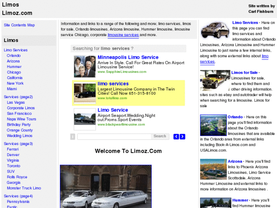This screenshot has height=208, width=277.
Task: Open the Denver link
Action: 13,155
